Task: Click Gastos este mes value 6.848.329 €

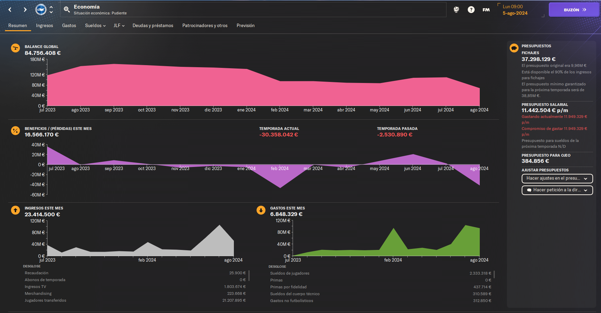Action: 286,214
